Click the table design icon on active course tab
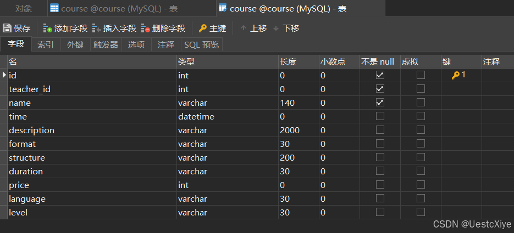This screenshot has height=233, width=514. point(223,8)
